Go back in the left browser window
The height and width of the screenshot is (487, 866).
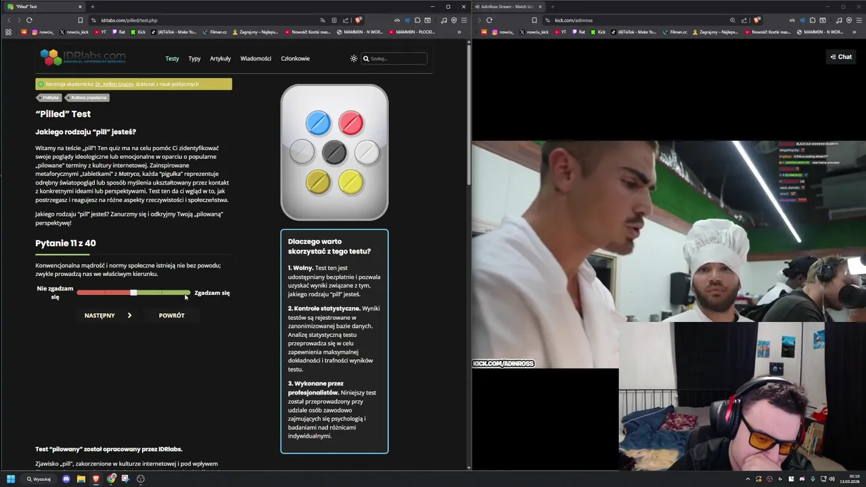click(x=9, y=20)
